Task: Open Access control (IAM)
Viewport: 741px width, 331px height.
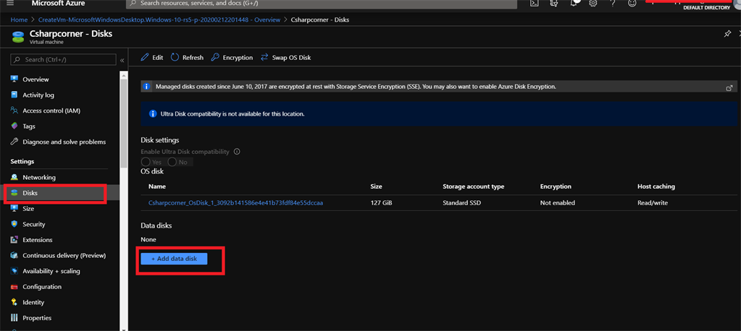Action: coord(51,111)
